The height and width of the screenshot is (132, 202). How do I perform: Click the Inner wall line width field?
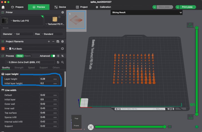49,108
